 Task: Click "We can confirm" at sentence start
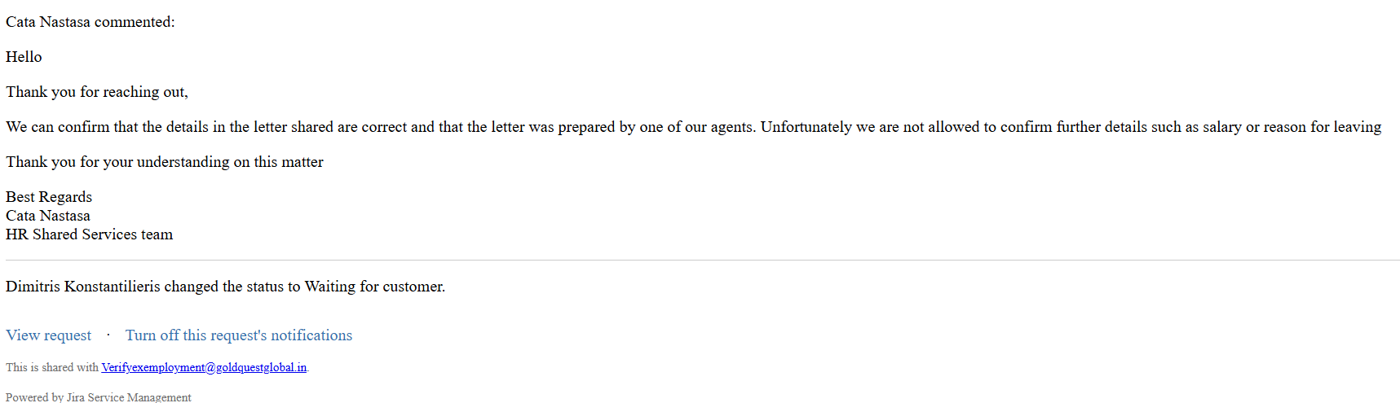click(x=57, y=127)
